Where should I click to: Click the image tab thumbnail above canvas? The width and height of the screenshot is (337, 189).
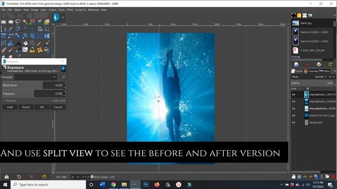[56, 17]
